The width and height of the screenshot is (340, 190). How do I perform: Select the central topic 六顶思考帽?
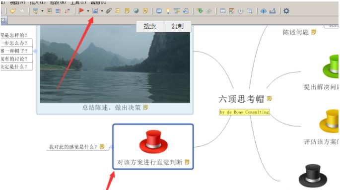(241, 99)
